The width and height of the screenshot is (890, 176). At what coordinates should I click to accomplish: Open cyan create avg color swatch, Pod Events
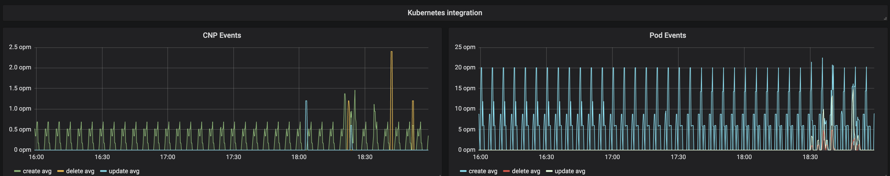point(463,171)
